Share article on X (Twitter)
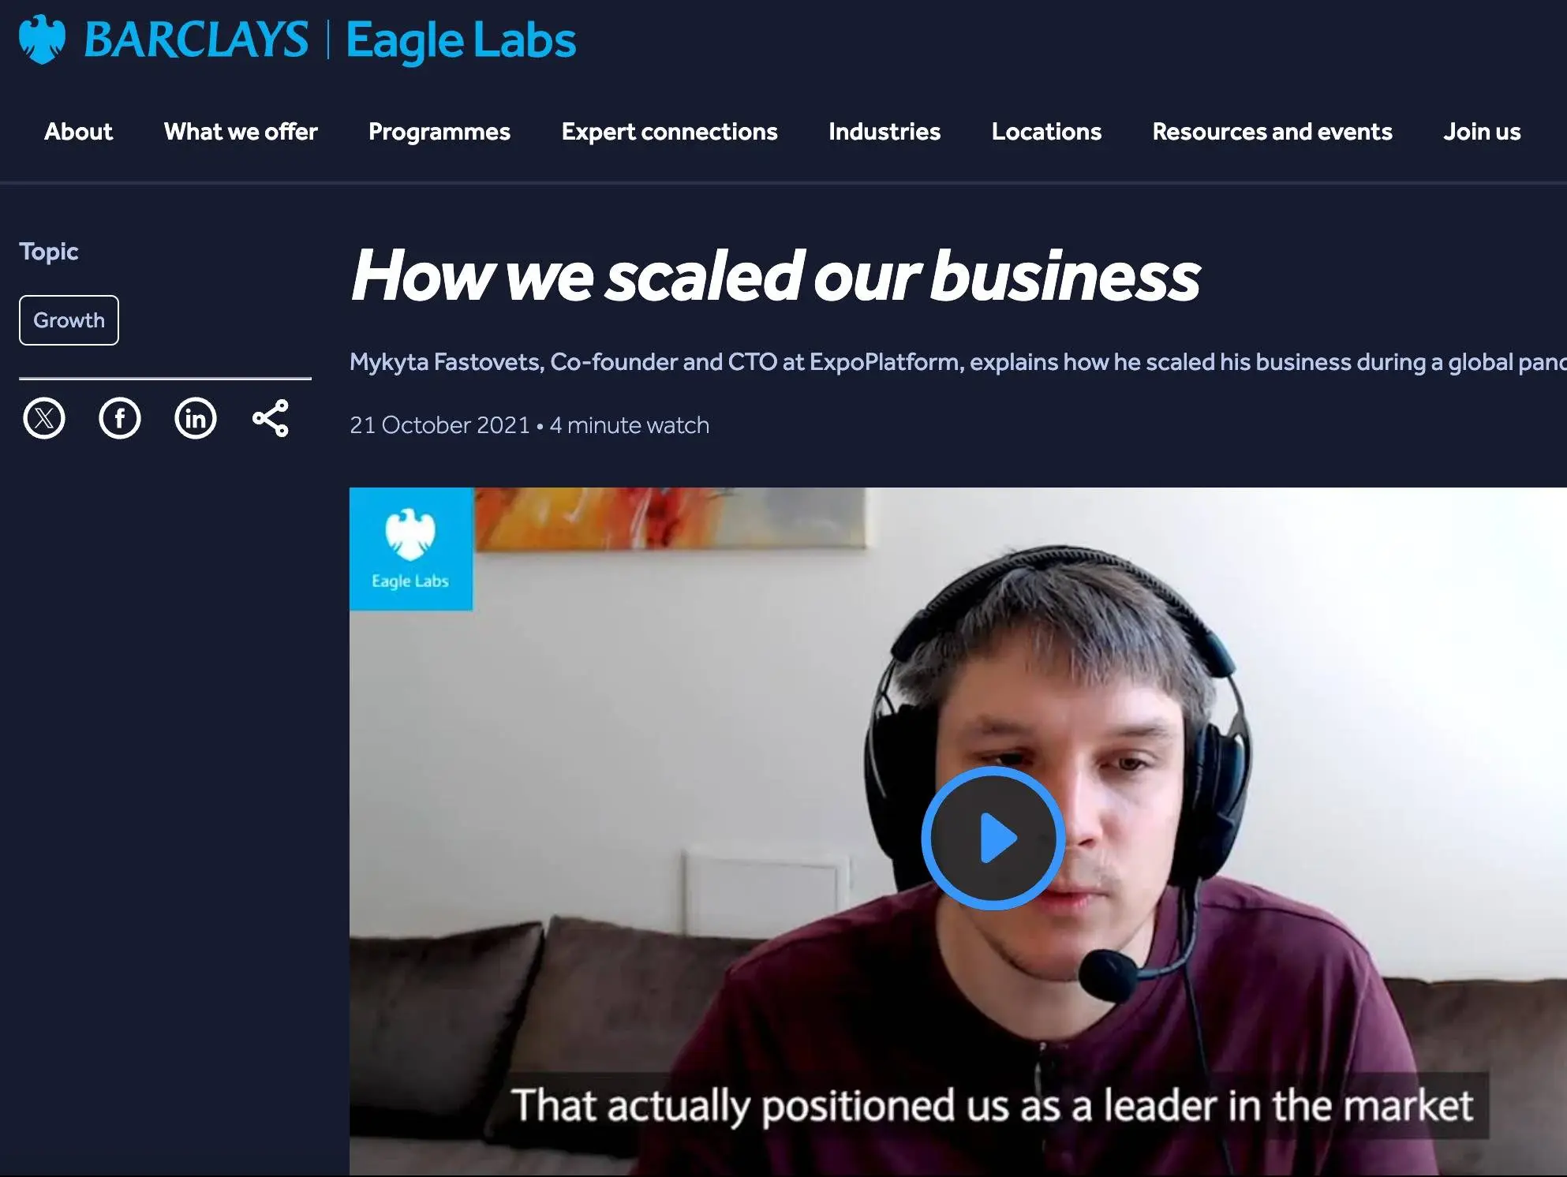 [44, 418]
